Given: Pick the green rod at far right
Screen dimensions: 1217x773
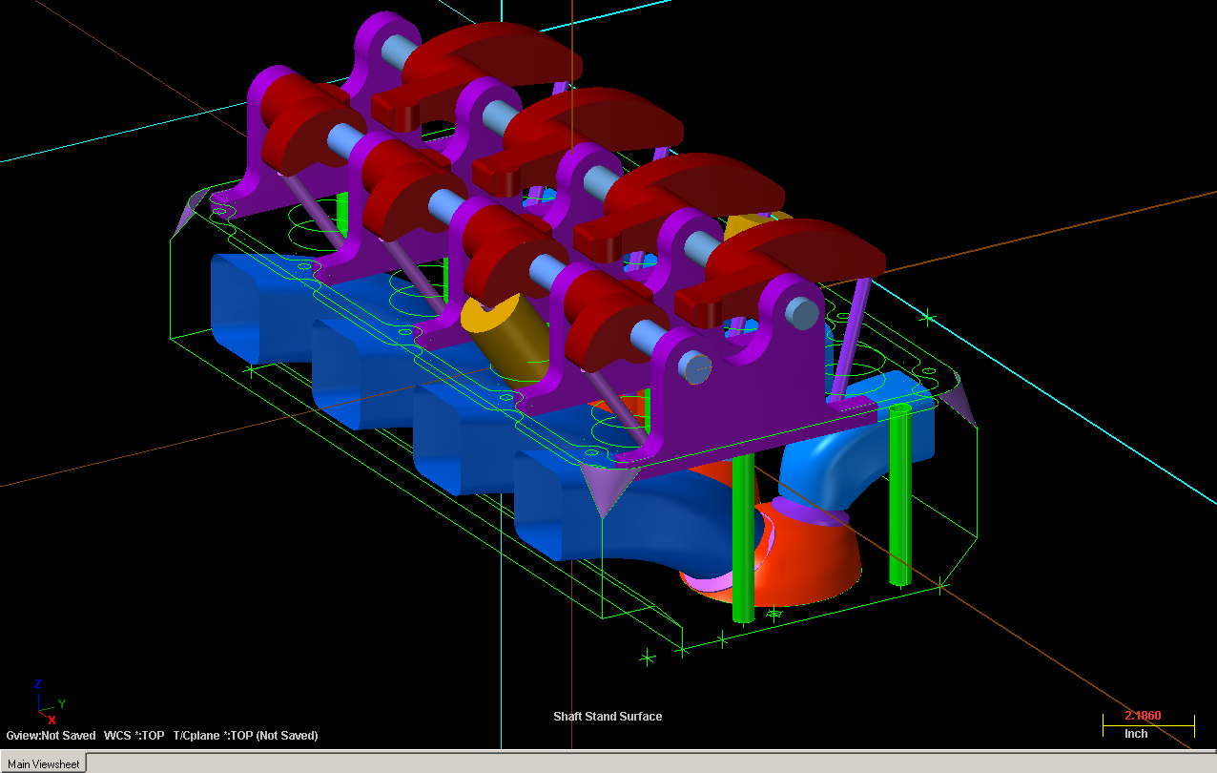Looking at the screenshot, I should pos(899,496).
